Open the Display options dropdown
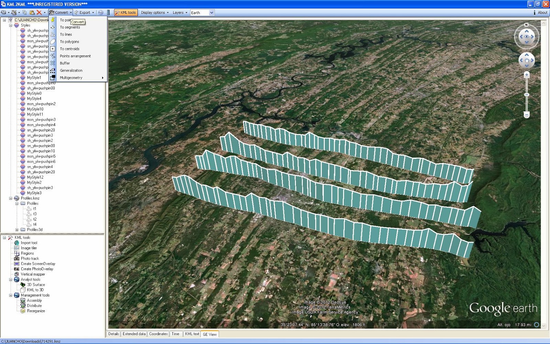This screenshot has width=550, height=344. tap(155, 12)
